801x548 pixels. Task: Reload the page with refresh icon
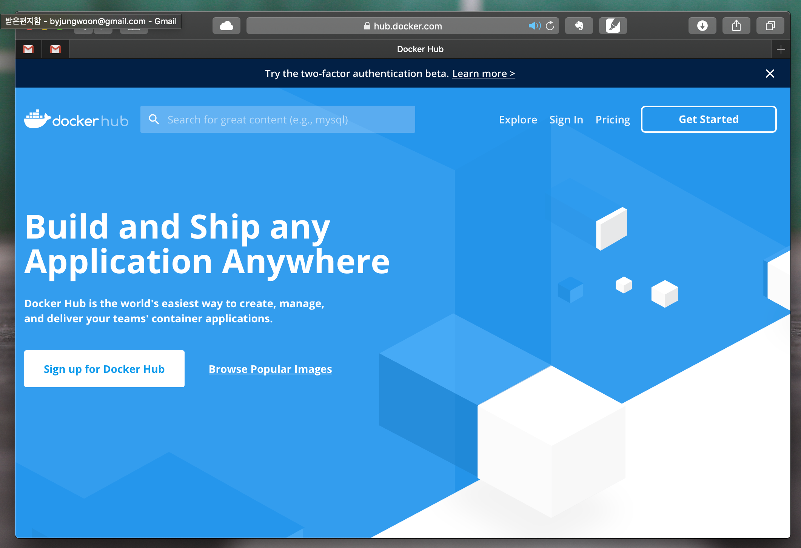550,26
